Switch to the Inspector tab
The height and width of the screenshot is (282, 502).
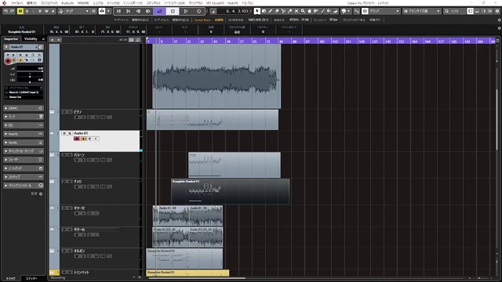click(11, 39)
